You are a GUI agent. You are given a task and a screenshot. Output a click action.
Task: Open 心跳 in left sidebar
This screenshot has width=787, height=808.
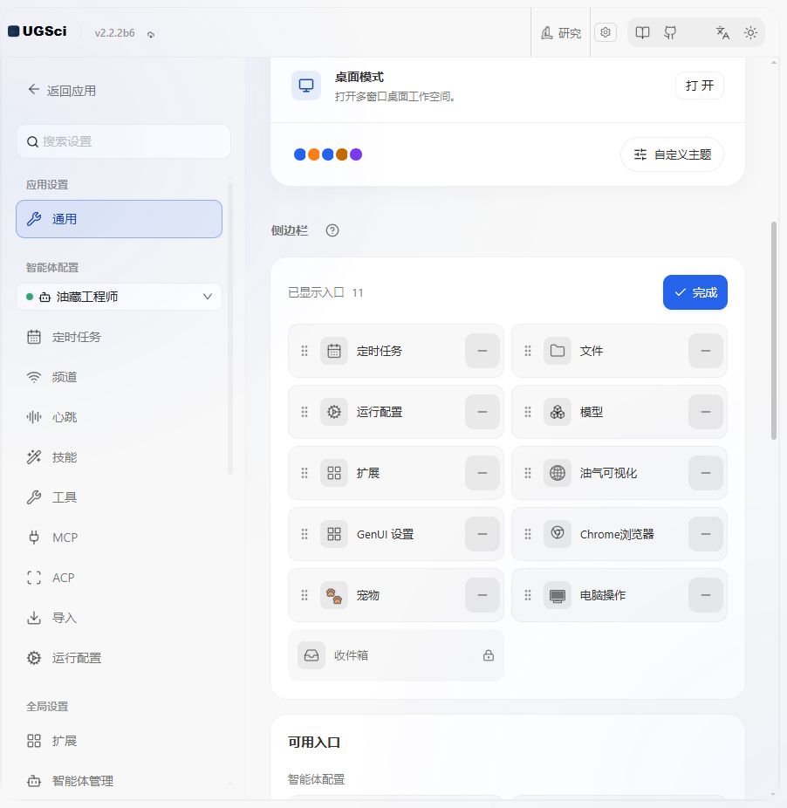(x=119, y=417)
